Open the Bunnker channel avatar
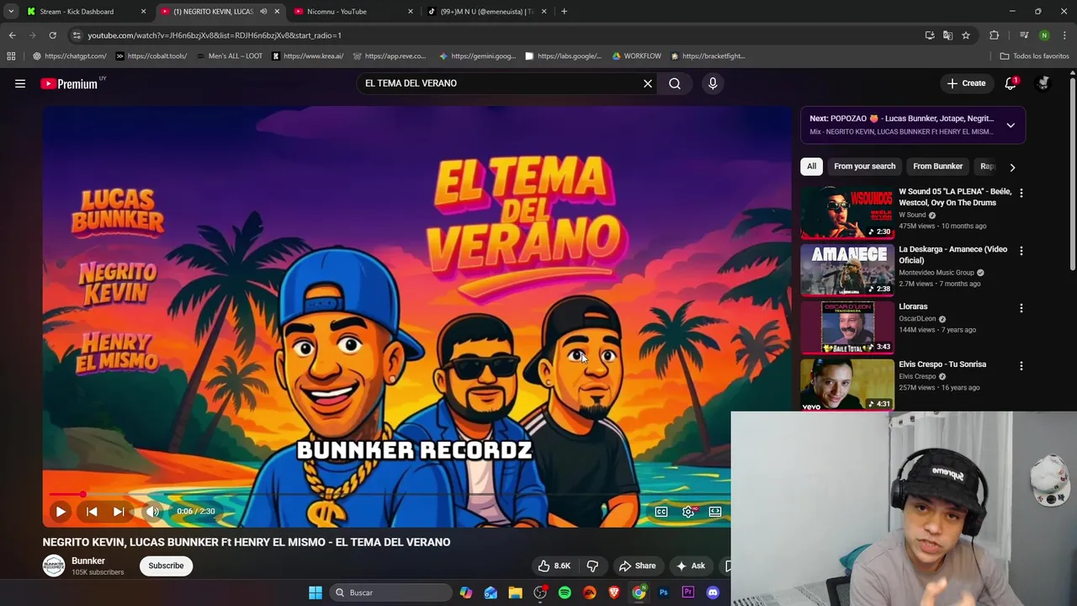The height and width of the screenshot is (606, 1077). coord(54,566)
